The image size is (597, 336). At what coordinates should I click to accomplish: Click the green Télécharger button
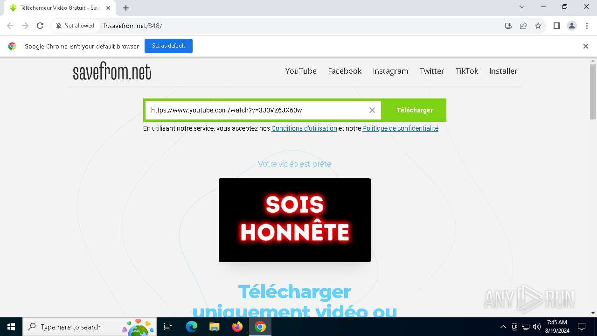(415, 110)
